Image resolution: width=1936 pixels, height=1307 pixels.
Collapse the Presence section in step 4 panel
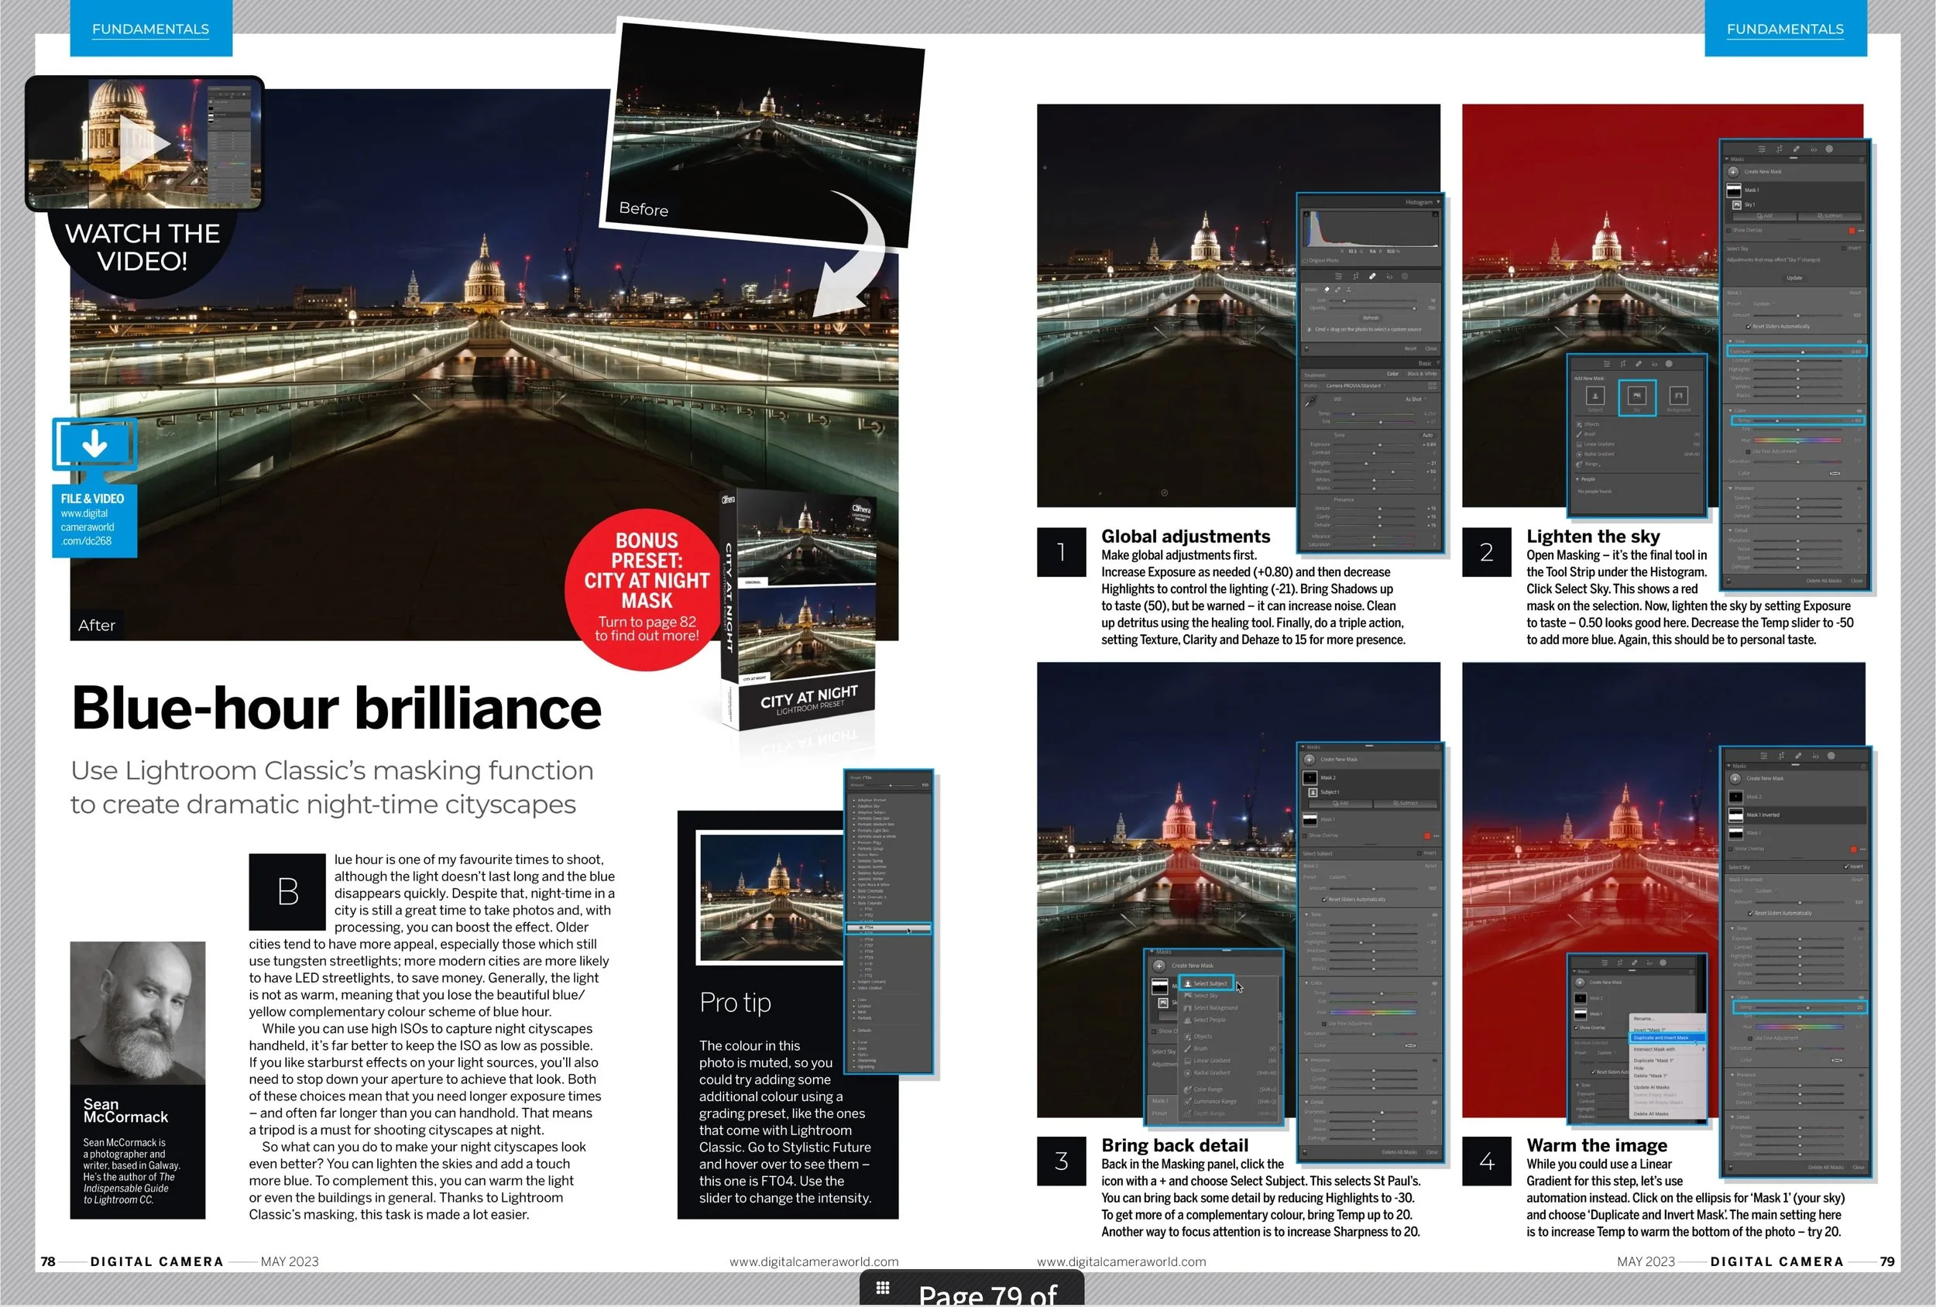click(1732, 1075)
